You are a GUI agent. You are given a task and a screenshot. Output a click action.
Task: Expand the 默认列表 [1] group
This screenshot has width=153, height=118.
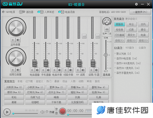tap(115, 53)
